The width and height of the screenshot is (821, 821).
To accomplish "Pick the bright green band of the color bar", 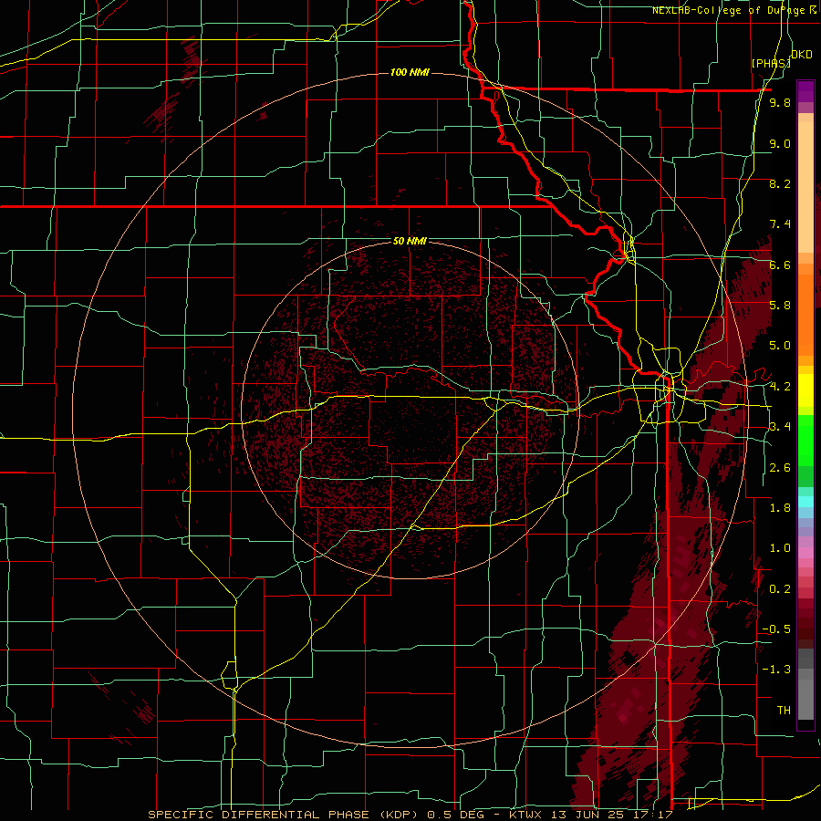I will coord(805,441).
